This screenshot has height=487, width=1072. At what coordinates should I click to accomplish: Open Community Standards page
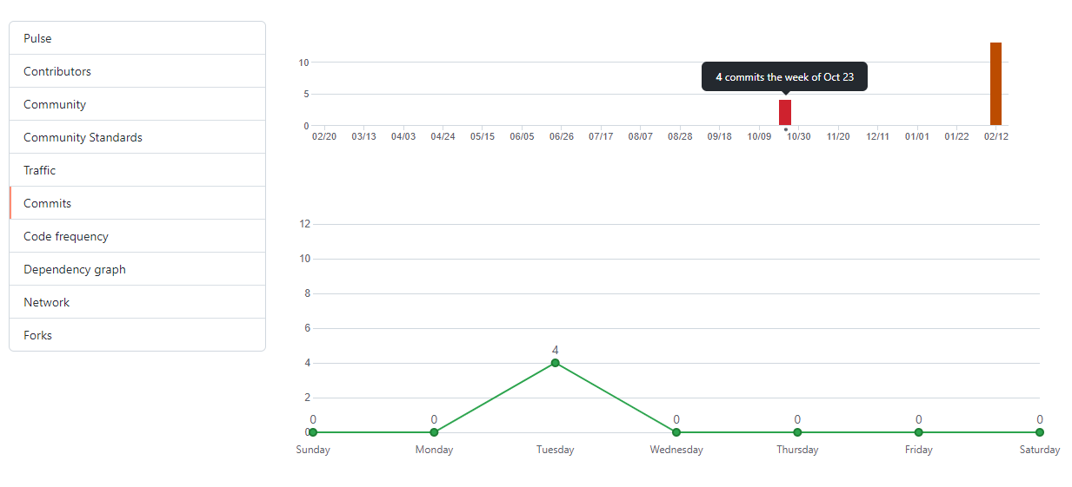coord(137,137)
